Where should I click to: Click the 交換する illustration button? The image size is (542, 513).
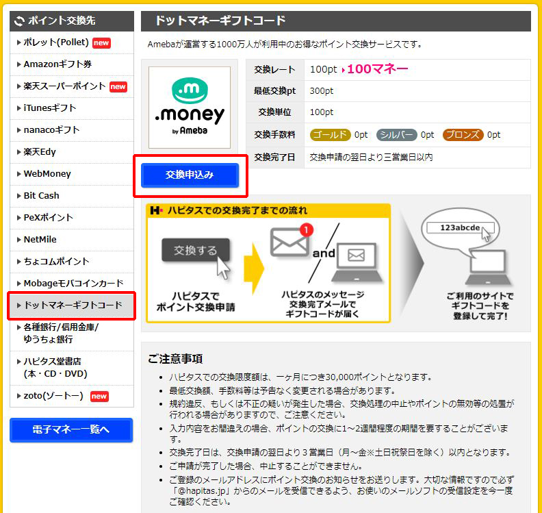(196, 250)
